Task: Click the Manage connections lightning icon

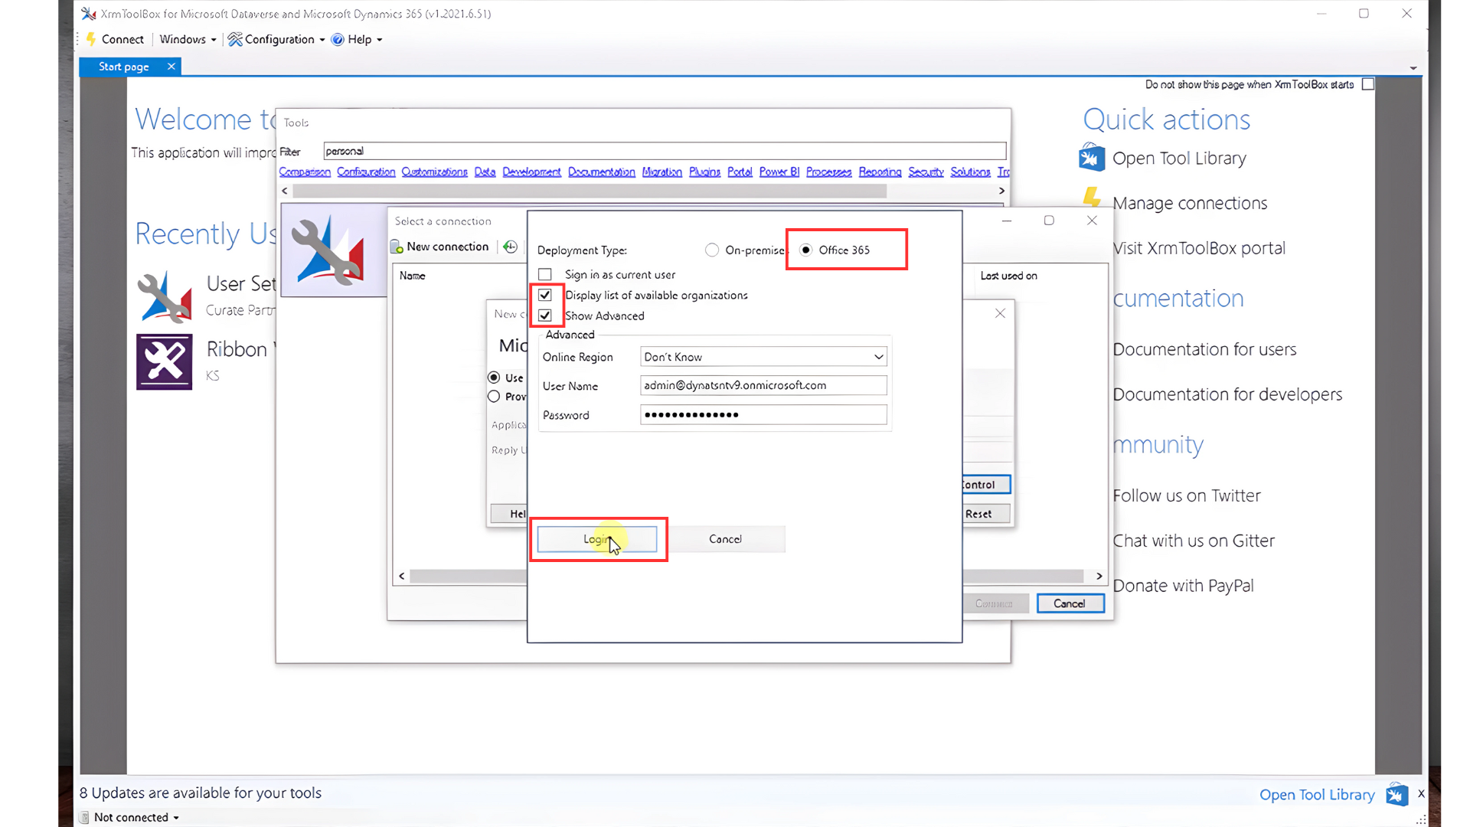Action: tap(1093, 199)
